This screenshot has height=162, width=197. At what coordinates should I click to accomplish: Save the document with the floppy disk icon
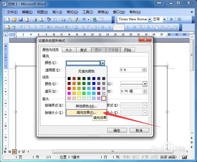[21, 19]
